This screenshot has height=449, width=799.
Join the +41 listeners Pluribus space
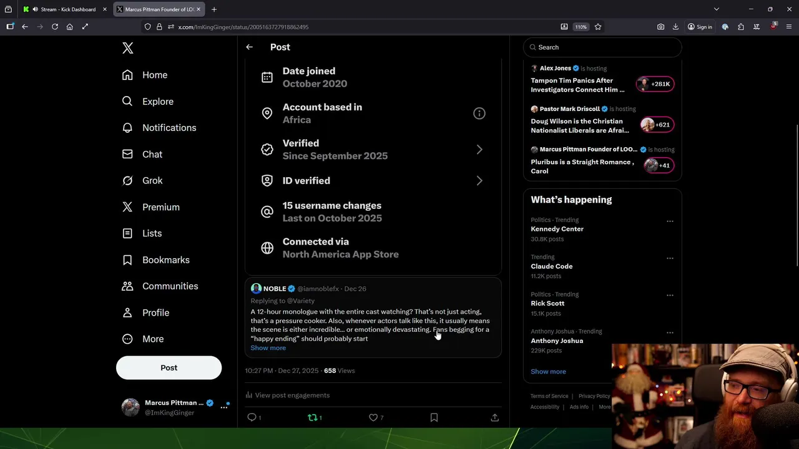pyautogui.click(x=659, y=165)
